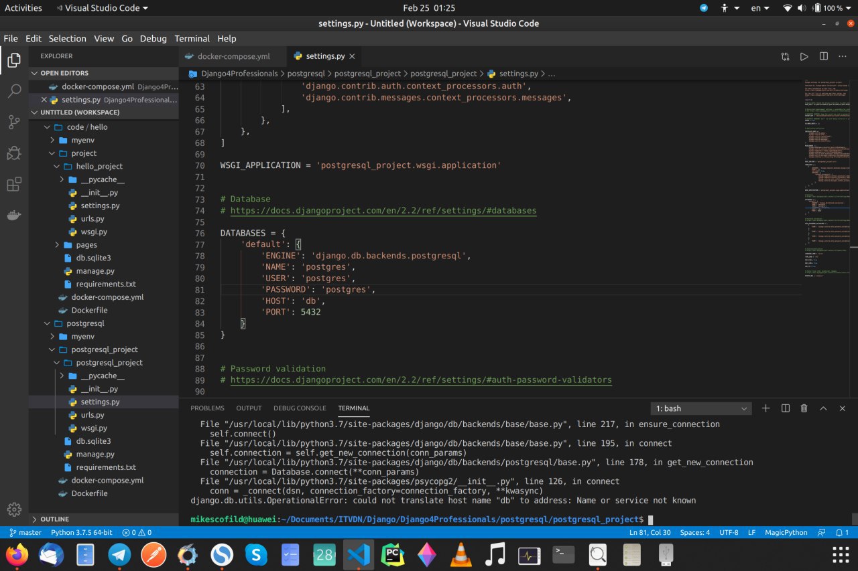Open the Debug view in activity bar
The image size is (858, 571).
pyautogui.click(x=14, y=153)
